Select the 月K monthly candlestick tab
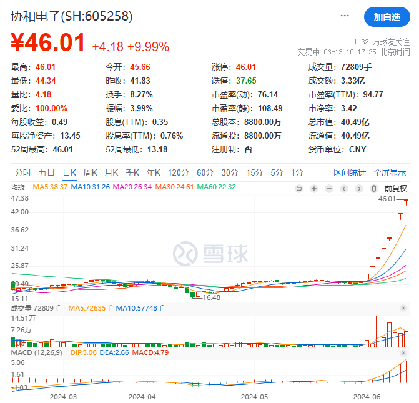 [x=111, y=172]
